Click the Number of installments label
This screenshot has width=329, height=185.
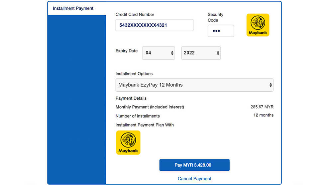(138, 116)
